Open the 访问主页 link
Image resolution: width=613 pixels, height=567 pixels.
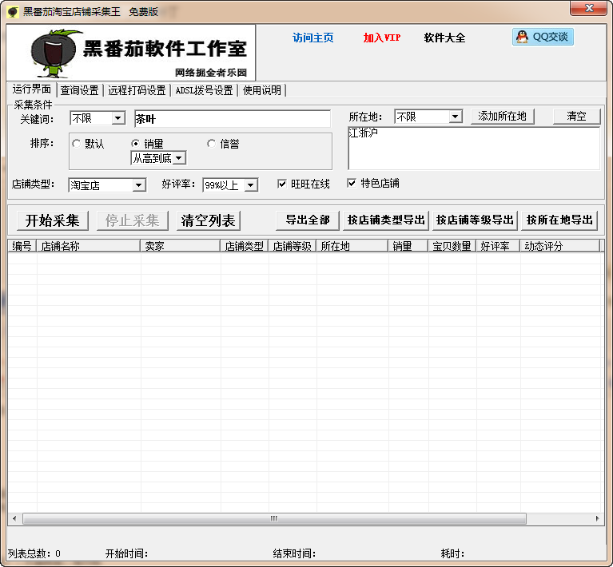[312, 38]
